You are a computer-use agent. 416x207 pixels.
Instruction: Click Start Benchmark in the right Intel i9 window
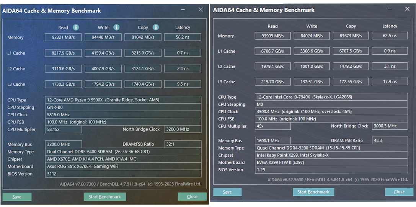[313, 192]
